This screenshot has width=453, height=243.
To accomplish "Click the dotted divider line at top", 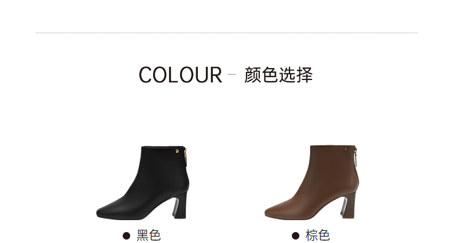I will point(226,33).
